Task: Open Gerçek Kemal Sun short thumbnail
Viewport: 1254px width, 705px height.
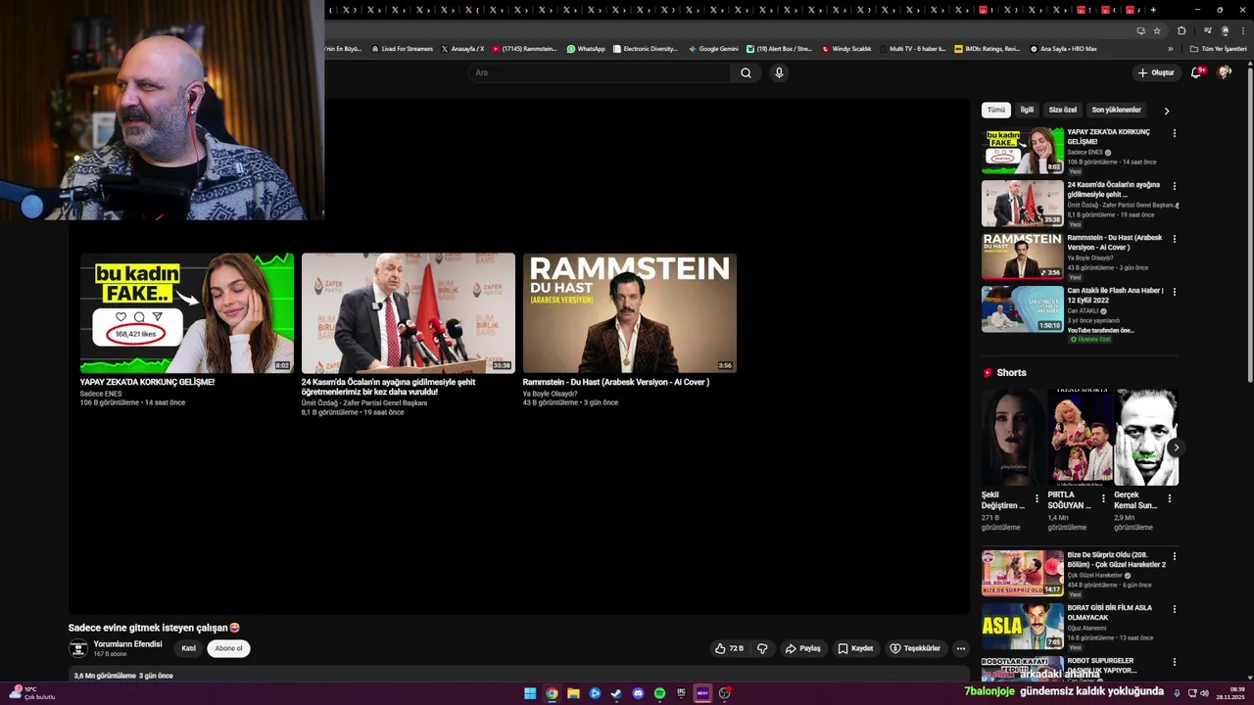Action: click(x=1146, y=437)
